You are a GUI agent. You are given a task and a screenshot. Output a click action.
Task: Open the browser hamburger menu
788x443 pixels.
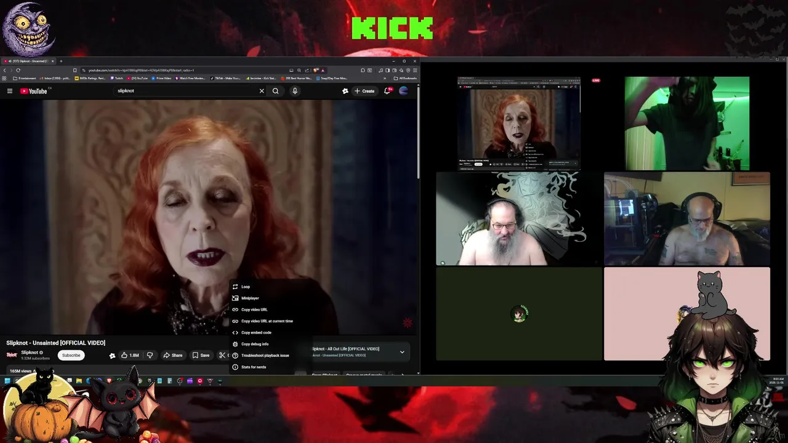[x=415, y=70]
